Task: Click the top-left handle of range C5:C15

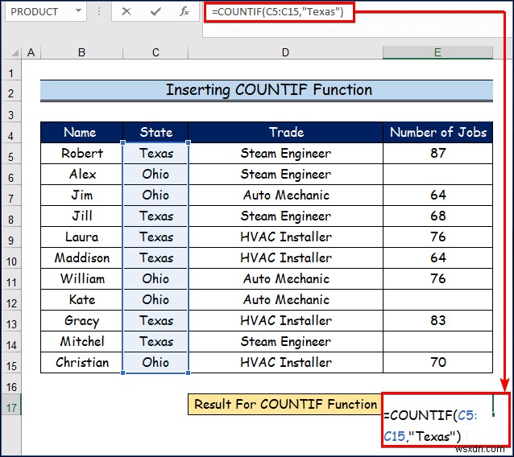Action: (123, 142)
